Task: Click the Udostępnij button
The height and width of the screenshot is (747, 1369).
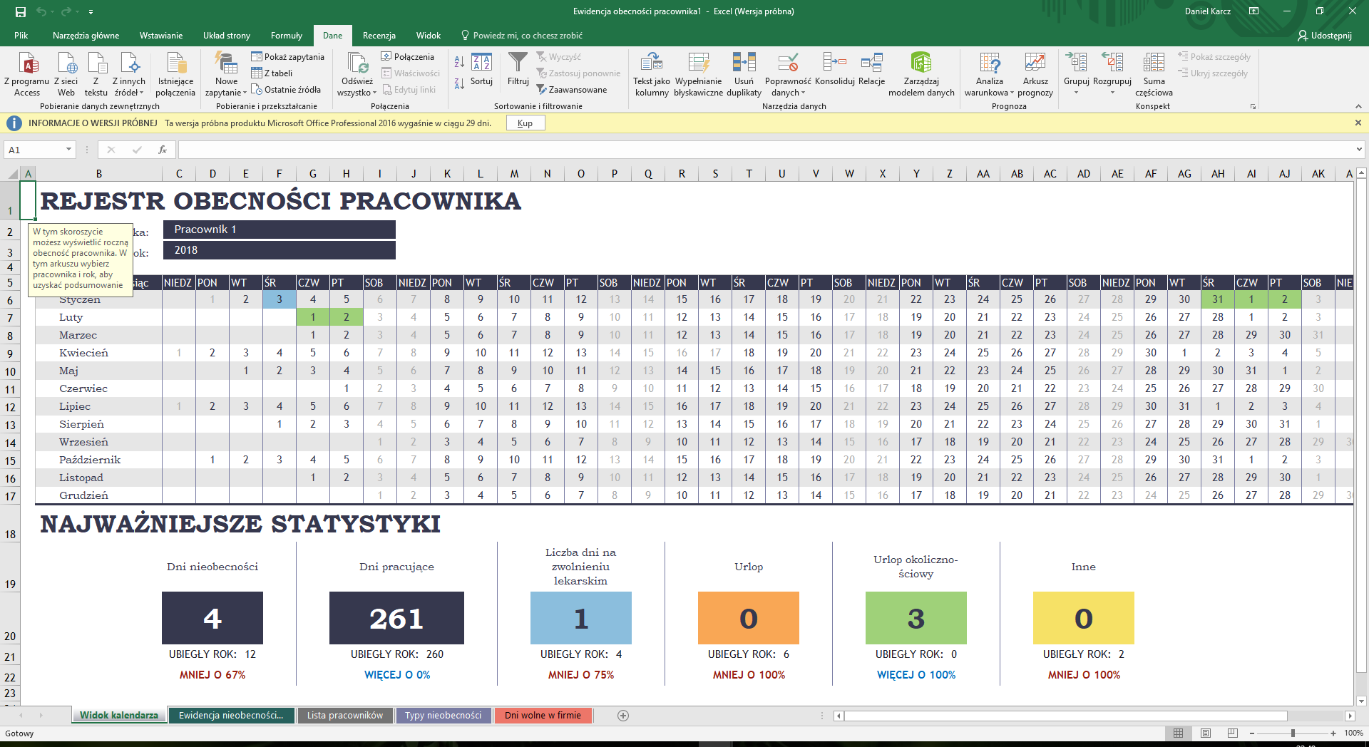Action: [1325, 36]
